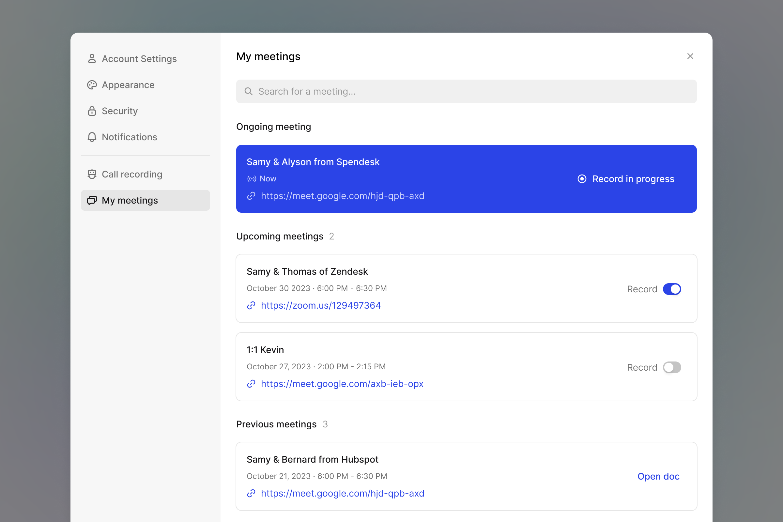
Task: Click the live broadcast icon next to Now
Action: tap(252, 179)
